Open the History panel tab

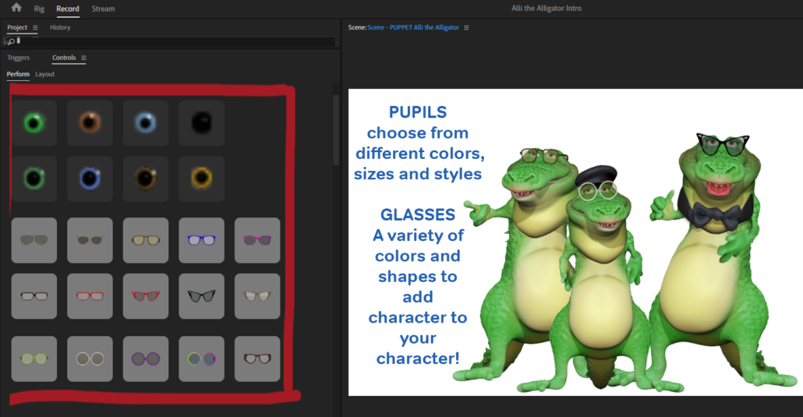coord(60,27)
